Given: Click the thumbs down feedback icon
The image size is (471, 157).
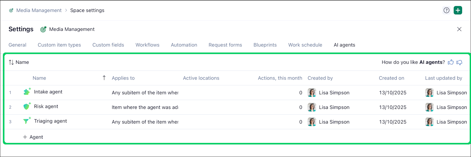Looking at the screenshot, I should tap(459, 62).
